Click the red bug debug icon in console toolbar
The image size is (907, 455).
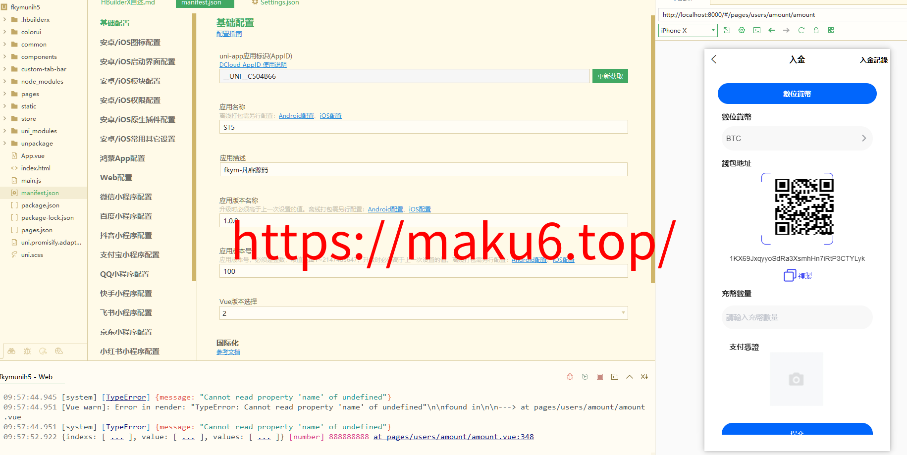click(x=570, y=377)
